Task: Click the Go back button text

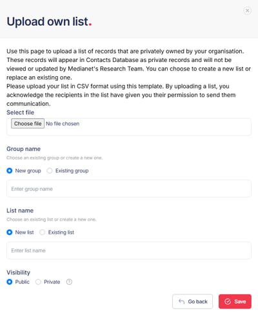Action: tap(197, 301)
